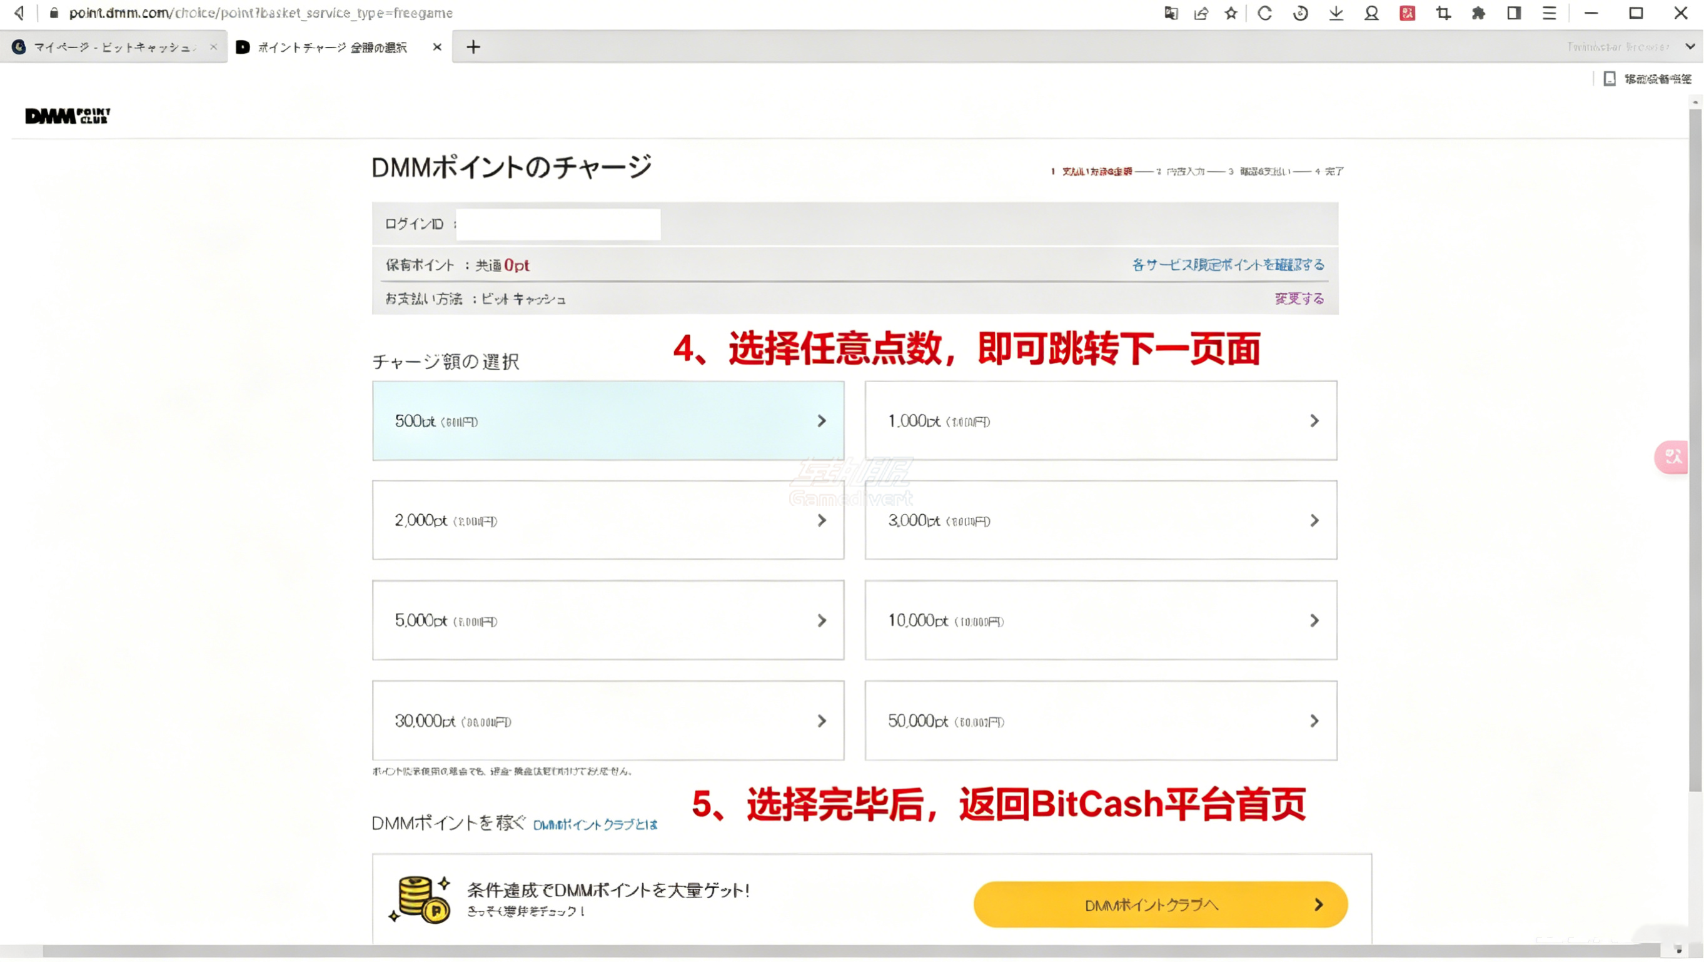The image size is (1704, 962).
Task: Click the vertical page scrollbar
Action: pos(1695,450)
